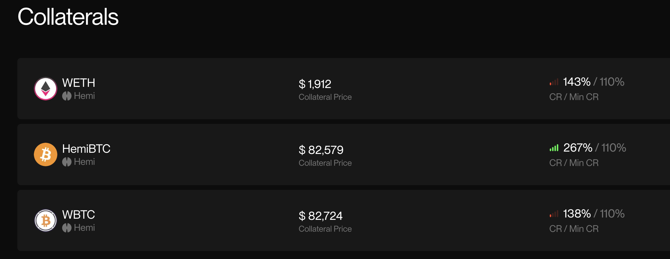Viewport: 670px width, 259px height.
Task: Click the Hemi network icon under WBTC
Action: 67,228
